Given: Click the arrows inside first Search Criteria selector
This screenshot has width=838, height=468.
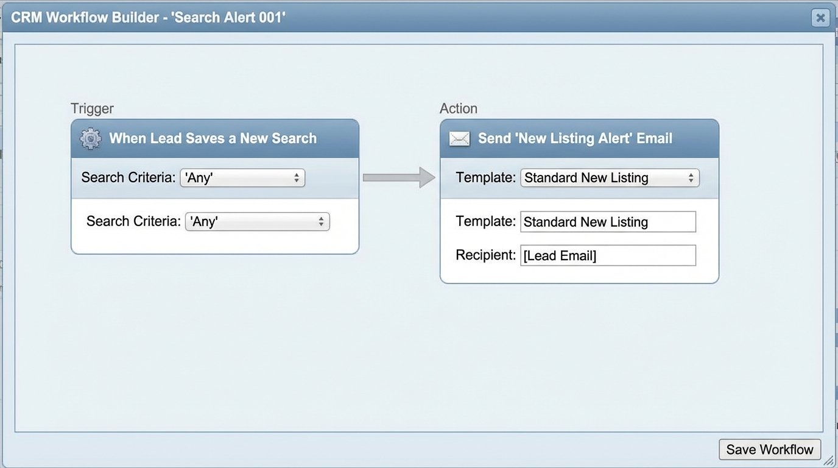Looking at the screenshot, I should tap(297, 177).
